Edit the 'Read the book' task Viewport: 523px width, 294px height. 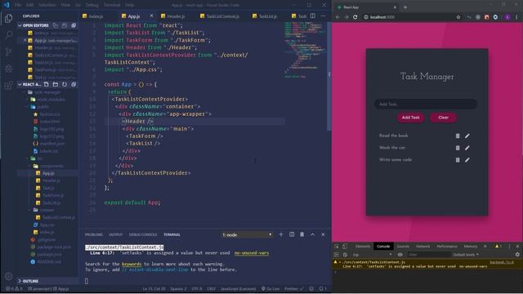(x=467, y=136)
